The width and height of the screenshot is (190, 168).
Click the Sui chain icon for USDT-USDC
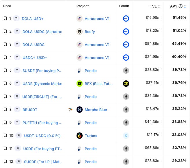[x=126, y=136]
